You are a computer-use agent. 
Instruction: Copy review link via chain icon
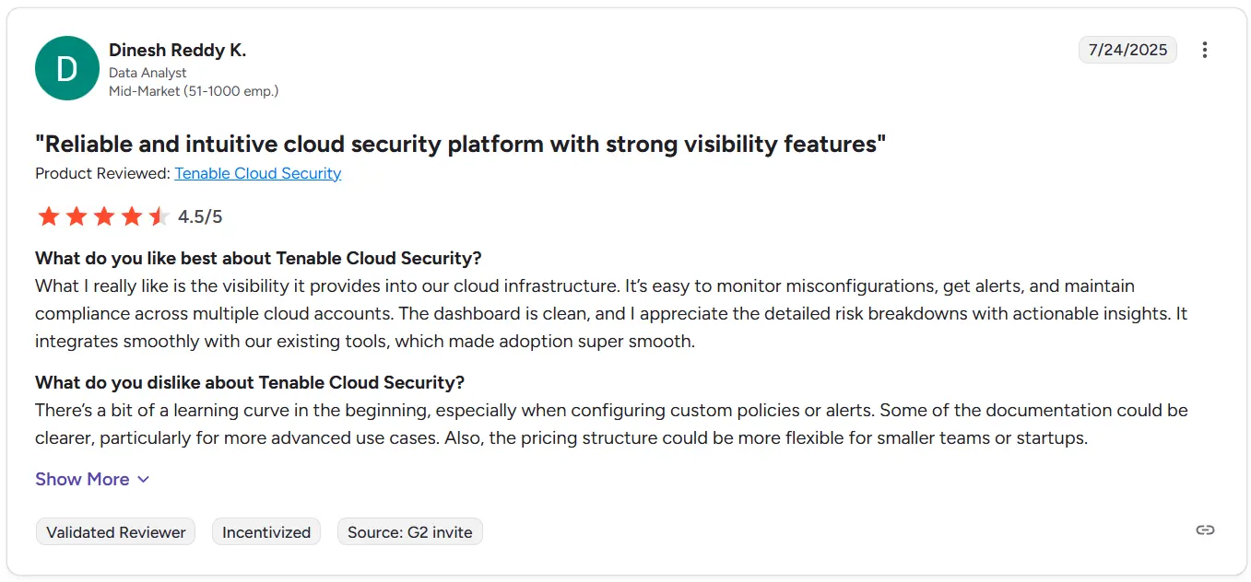(x=1205, y=530)
